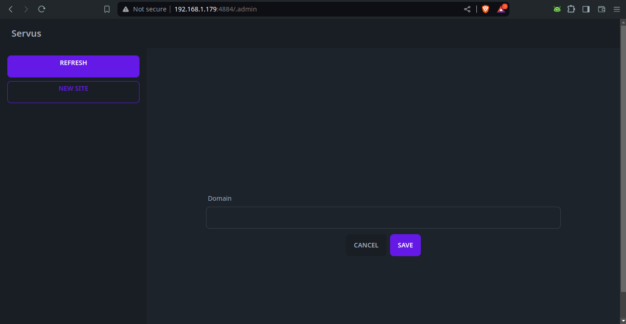Screen dimensions: 626x324
Task: Toggle the browser sidebar panel
Action: [586, 9]
